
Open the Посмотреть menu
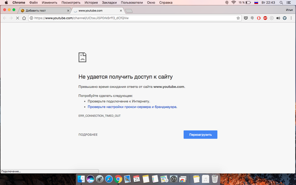(x=71, y=2)
